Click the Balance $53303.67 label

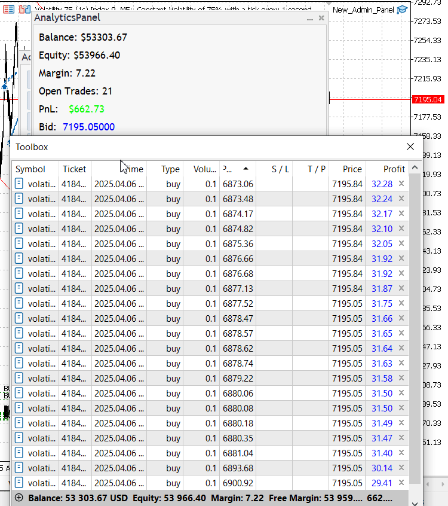(x=83, y=38)
